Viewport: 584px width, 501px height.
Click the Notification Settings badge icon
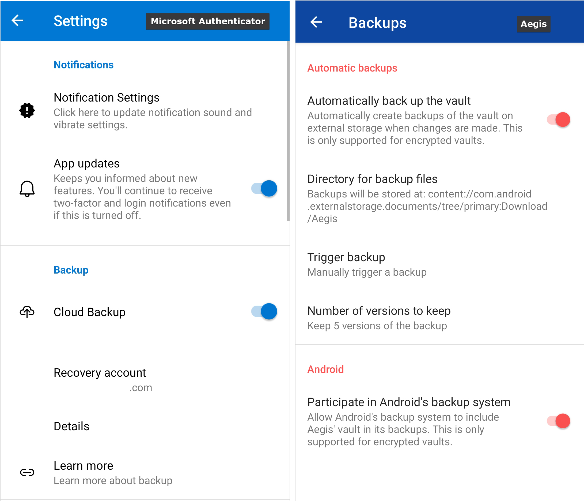27,110
